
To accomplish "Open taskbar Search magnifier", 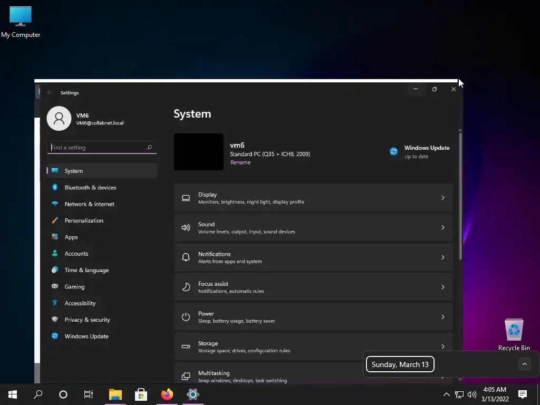I will pos(38,394).
